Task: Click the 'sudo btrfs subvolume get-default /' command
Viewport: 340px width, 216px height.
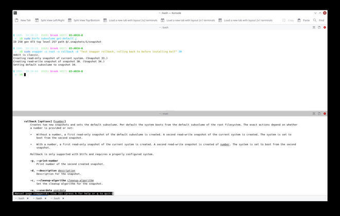Action: pyautogui.click(x=50, y=39)
